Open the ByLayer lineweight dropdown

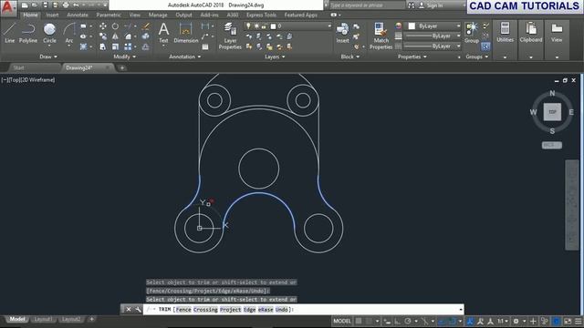click(x=433, y=36)
